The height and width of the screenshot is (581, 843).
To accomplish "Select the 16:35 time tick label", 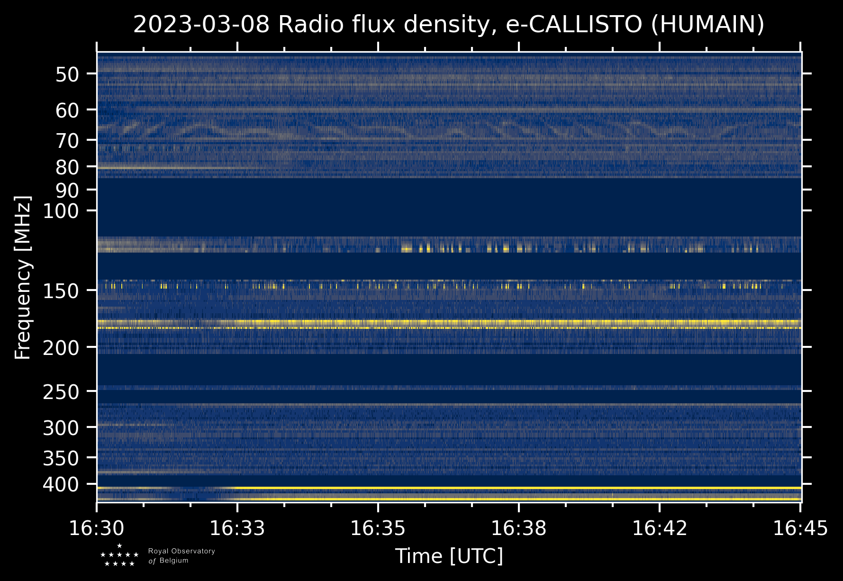I will click(378, 528).
